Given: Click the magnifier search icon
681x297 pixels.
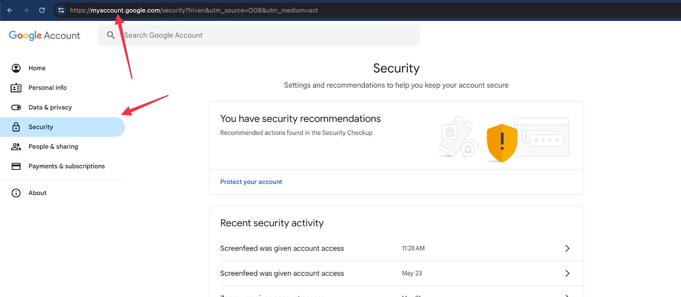Looking at the screenshot, I should 111,35.
